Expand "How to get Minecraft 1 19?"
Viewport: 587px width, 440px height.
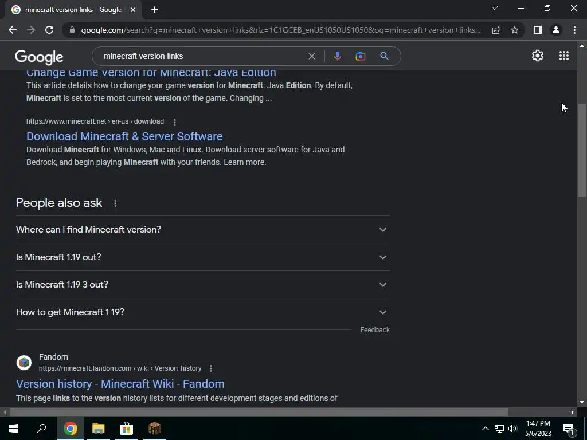tap(203, 312)
